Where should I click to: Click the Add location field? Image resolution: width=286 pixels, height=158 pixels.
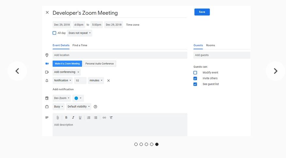(120, 55)
